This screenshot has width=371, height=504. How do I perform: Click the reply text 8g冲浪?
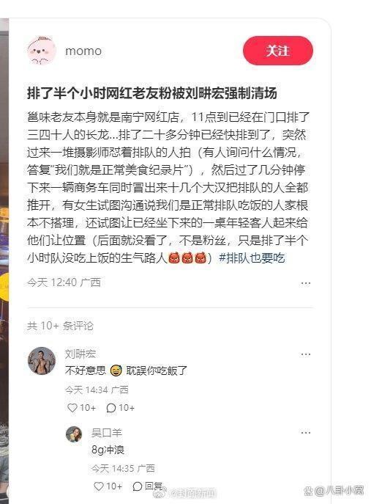(108, 450)
